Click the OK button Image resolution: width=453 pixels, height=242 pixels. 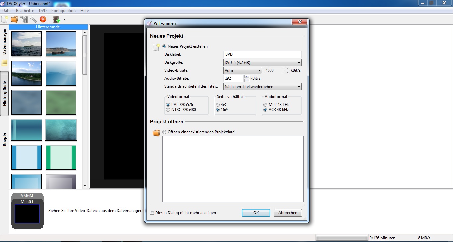coord(256,213)
